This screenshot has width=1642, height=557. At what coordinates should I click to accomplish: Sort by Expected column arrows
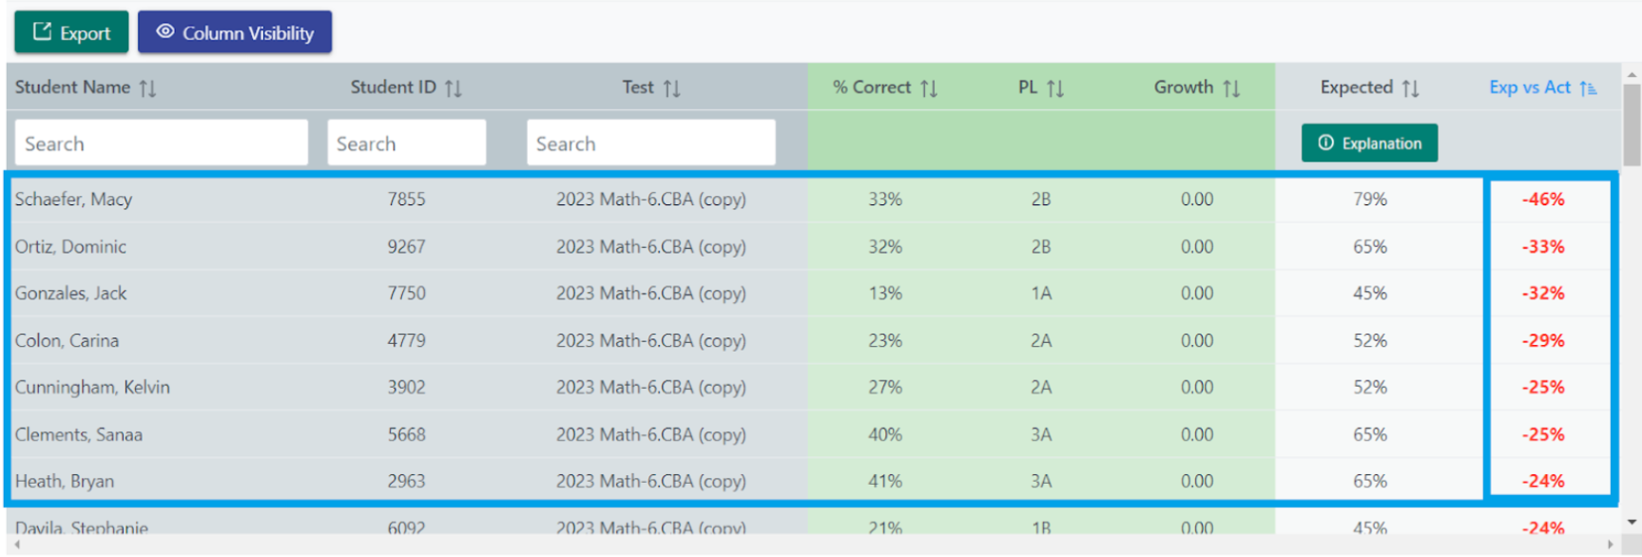1410,88
